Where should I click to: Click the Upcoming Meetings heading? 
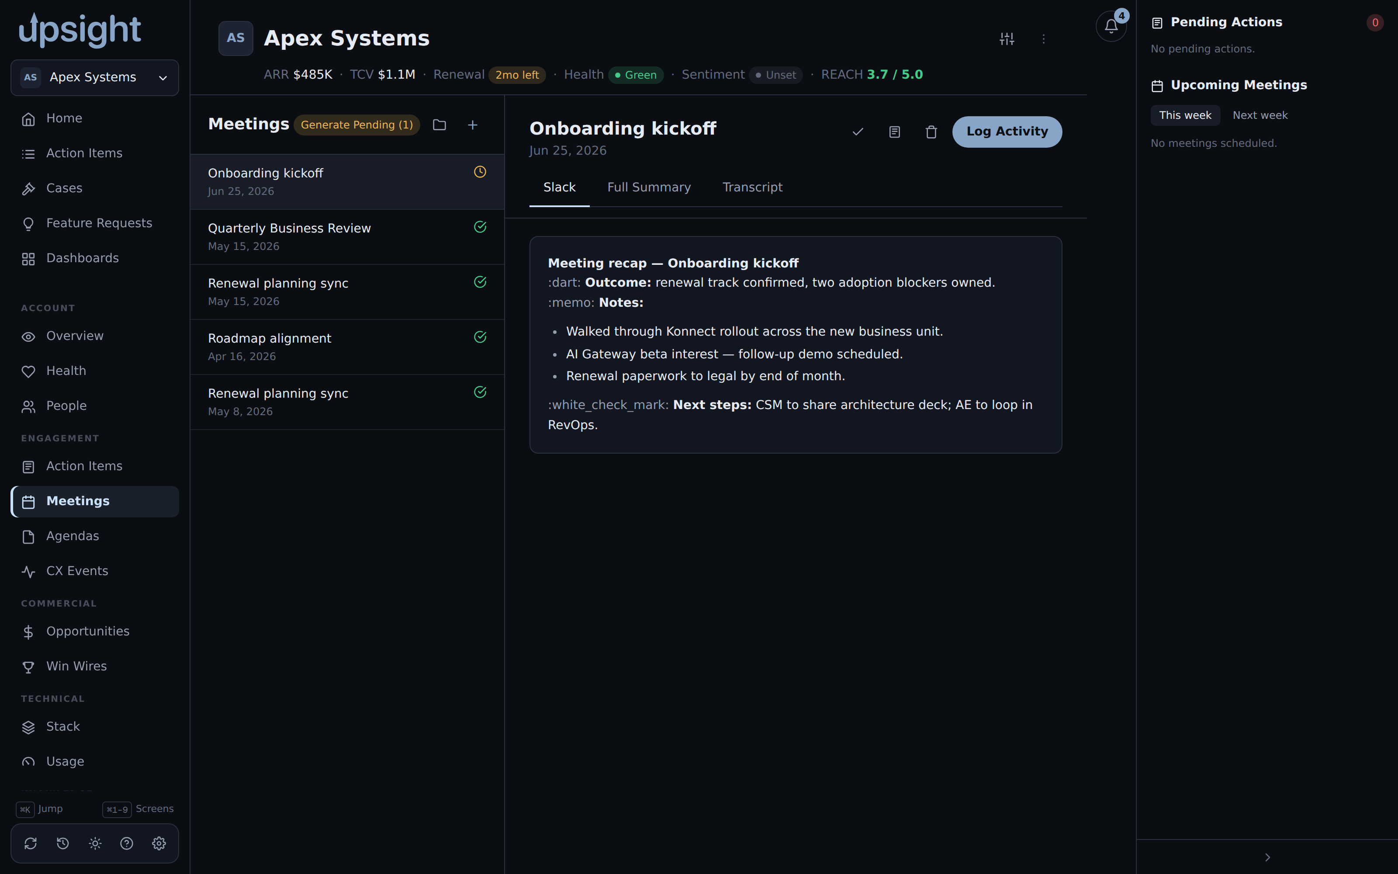click(1239, 85)
